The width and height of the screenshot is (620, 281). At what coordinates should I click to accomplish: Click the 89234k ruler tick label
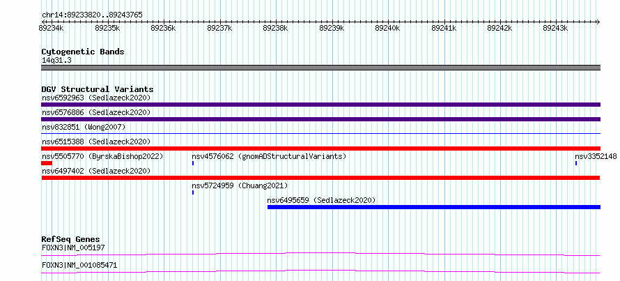click(x=52, y=28)
